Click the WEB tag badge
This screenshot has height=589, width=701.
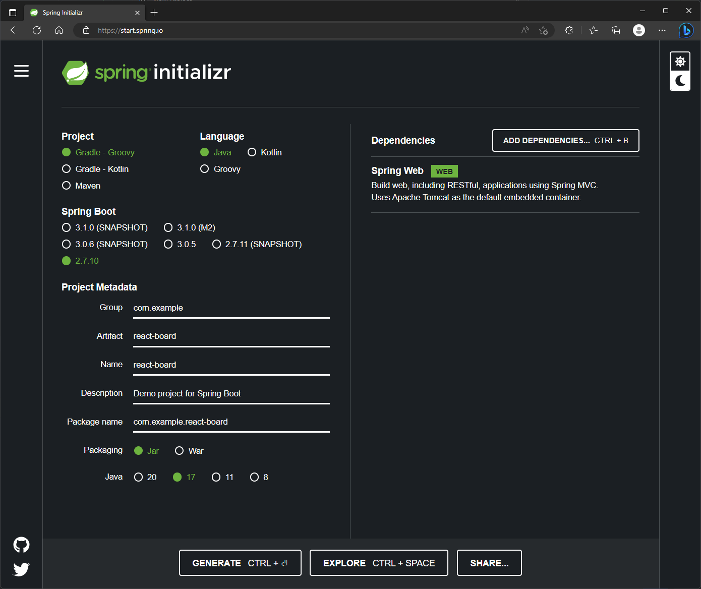[x=444, y=171]
